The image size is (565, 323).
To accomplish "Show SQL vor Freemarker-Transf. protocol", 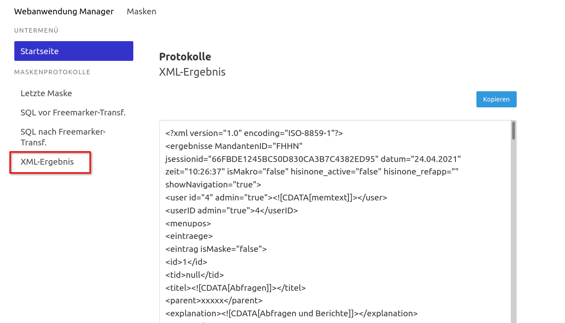I will [73, 112].
